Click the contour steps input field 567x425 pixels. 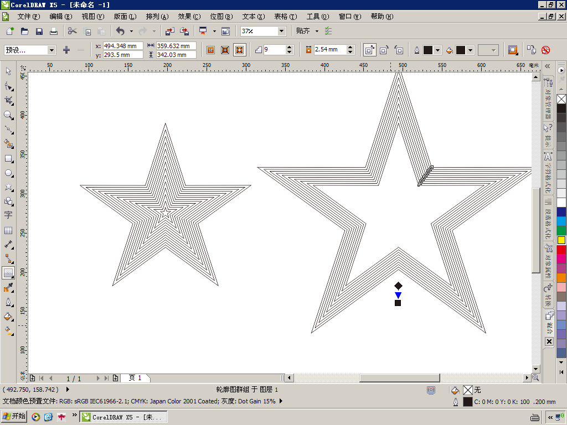[275, 50]
